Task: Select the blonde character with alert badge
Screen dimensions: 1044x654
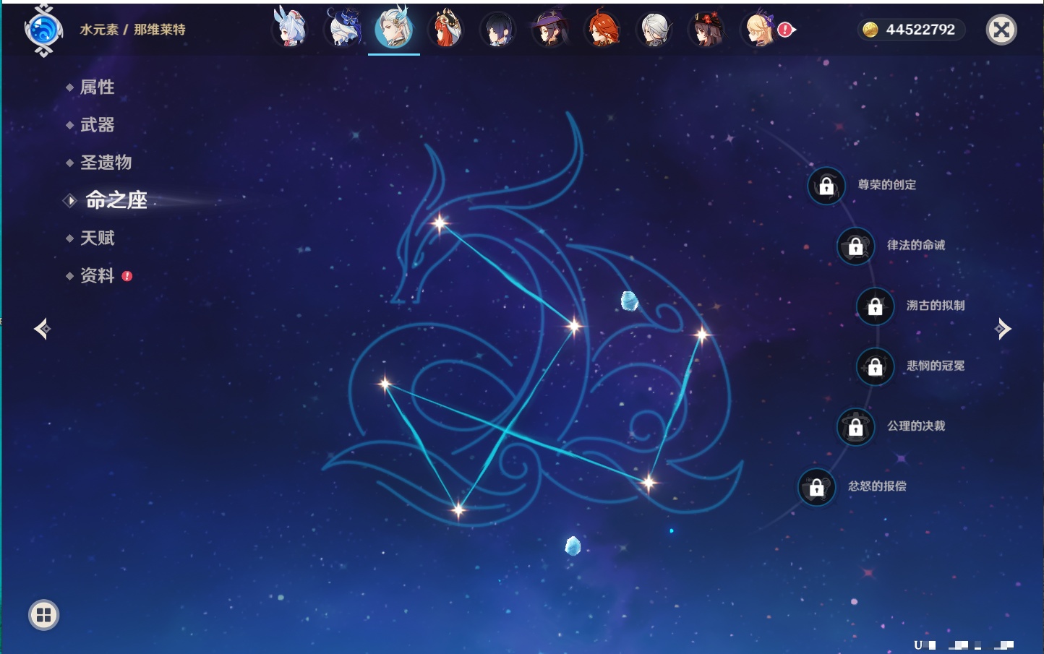Action: click(x=760, y=30)
